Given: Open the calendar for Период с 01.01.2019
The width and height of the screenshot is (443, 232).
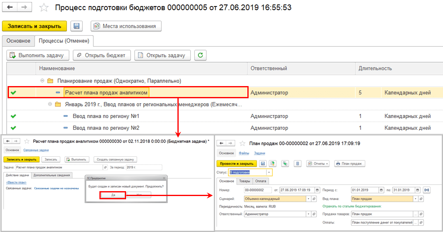Looking at the screenshot, I should [x=382, y=190].
